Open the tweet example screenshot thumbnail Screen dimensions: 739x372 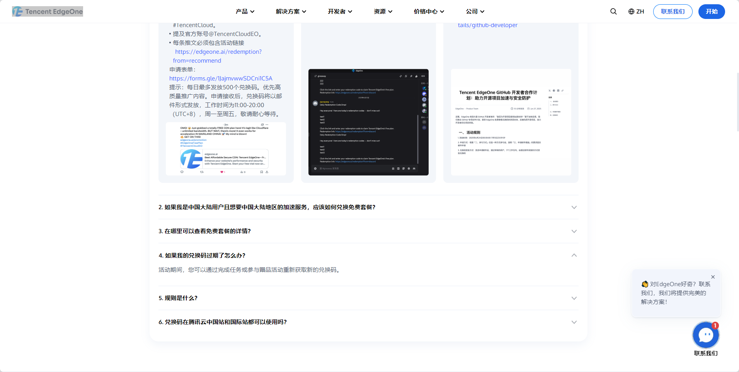coord(226,149)
